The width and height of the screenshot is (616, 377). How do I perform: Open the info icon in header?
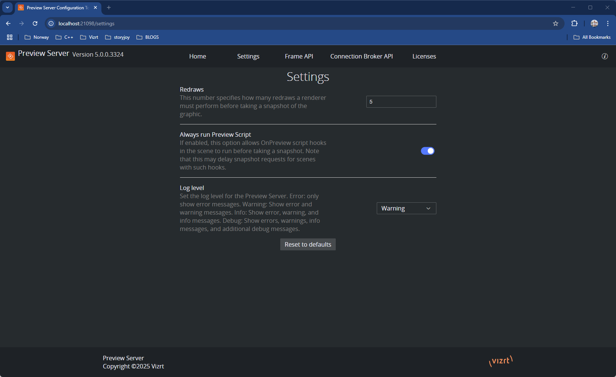604,56
